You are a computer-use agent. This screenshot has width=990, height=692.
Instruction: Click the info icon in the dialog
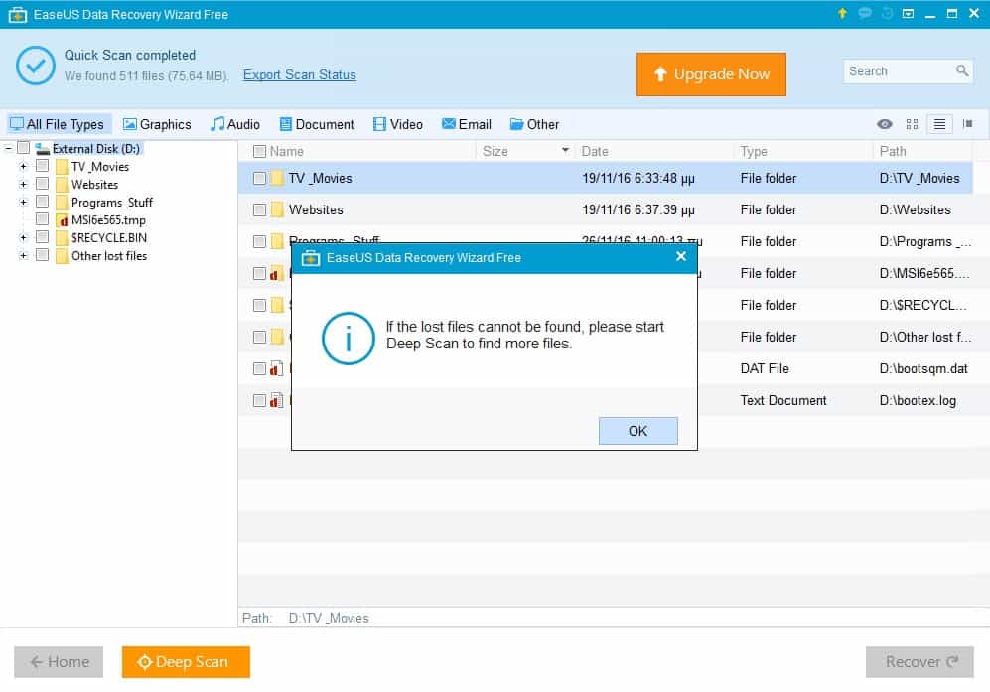pyautogui.click(x=348, y=338)
